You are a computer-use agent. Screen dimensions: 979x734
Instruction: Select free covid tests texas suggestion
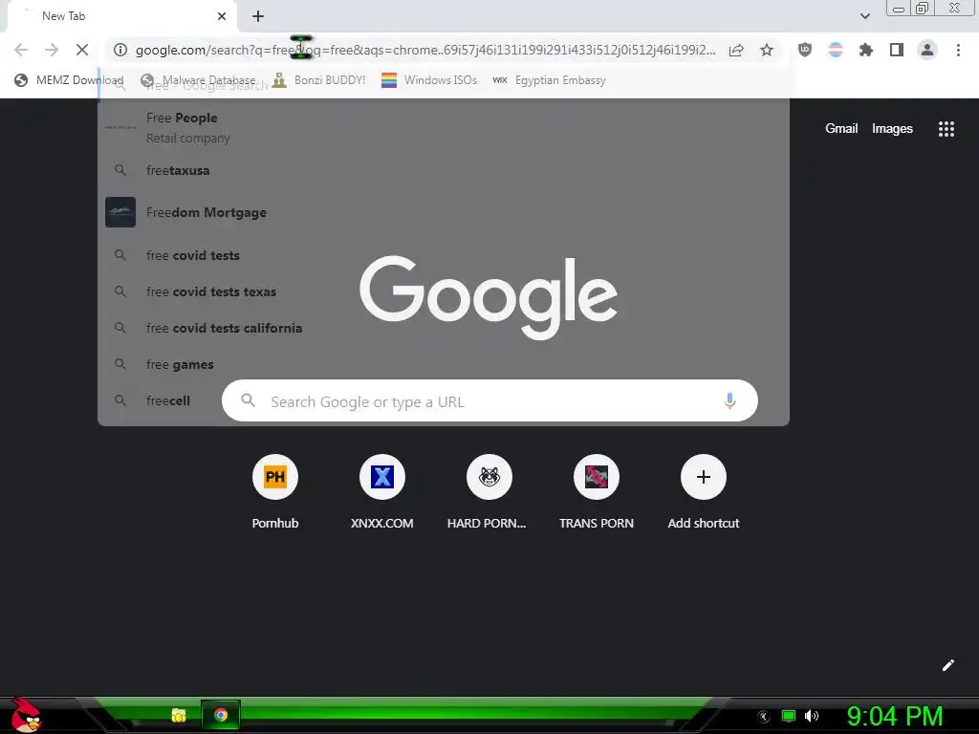coord(444,291)
